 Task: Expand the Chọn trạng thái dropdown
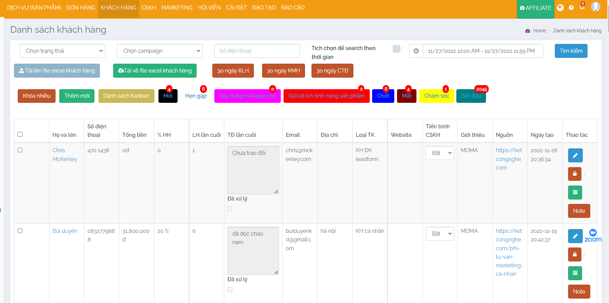(62, 51)
